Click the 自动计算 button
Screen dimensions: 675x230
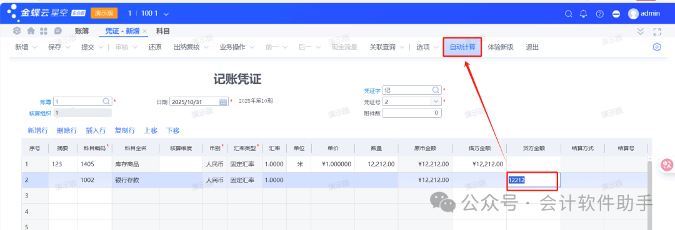click(x=462, y=47)
